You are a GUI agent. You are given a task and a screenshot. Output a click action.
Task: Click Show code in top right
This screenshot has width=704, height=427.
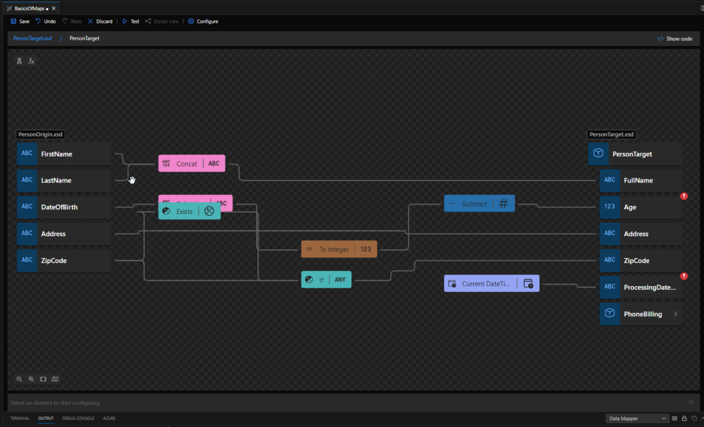tap(675, 39)
